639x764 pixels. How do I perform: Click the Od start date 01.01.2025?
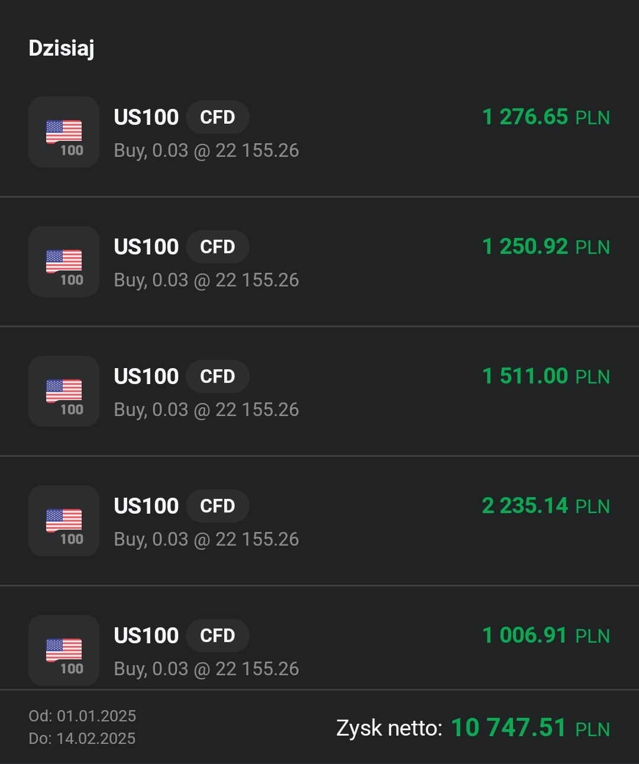[82, 716]
